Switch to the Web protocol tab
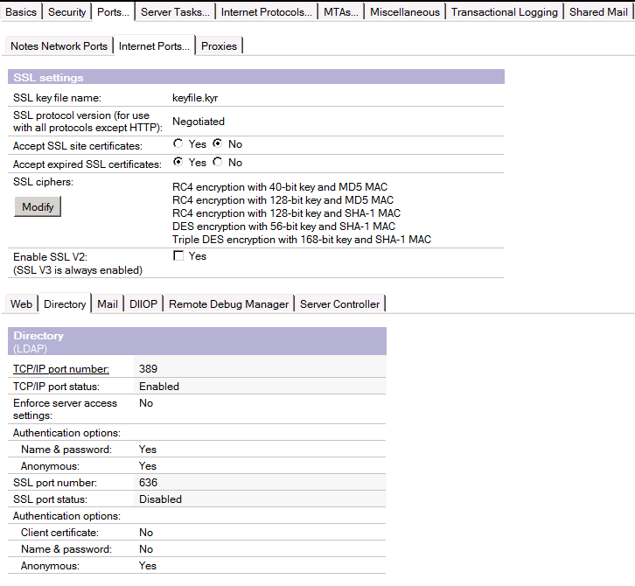This screenshot has height=586, width=635. click(x=22, y=304)
